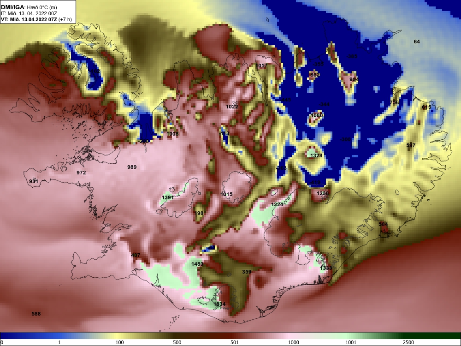Click the map value -445
The image size is (461, 346).
(285, 100)
